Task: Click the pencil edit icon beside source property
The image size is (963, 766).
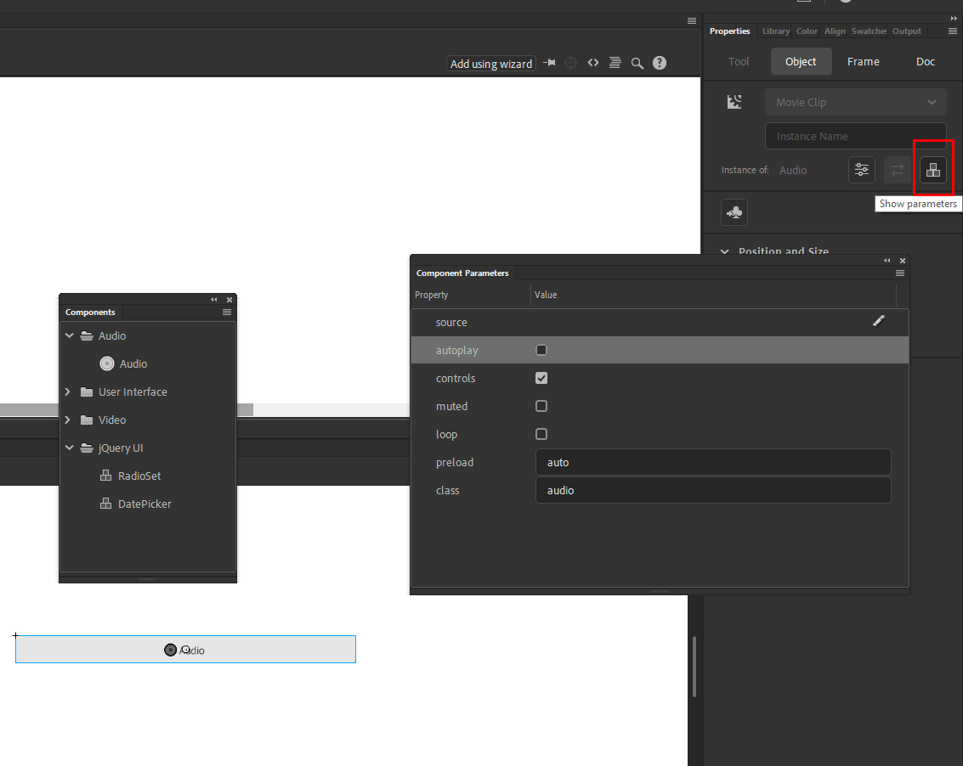Action: pyautogui.click(x=879, y=322)
